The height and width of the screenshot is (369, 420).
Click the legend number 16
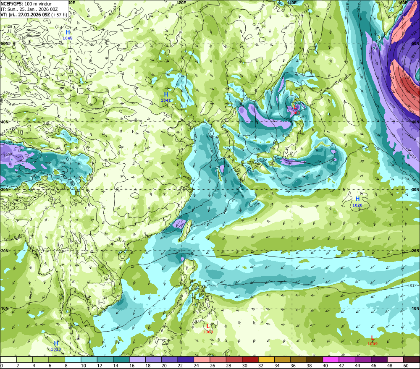point(132,366)
